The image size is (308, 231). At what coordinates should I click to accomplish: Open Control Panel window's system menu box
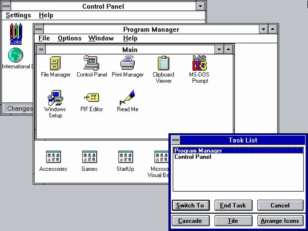point(6,6)
